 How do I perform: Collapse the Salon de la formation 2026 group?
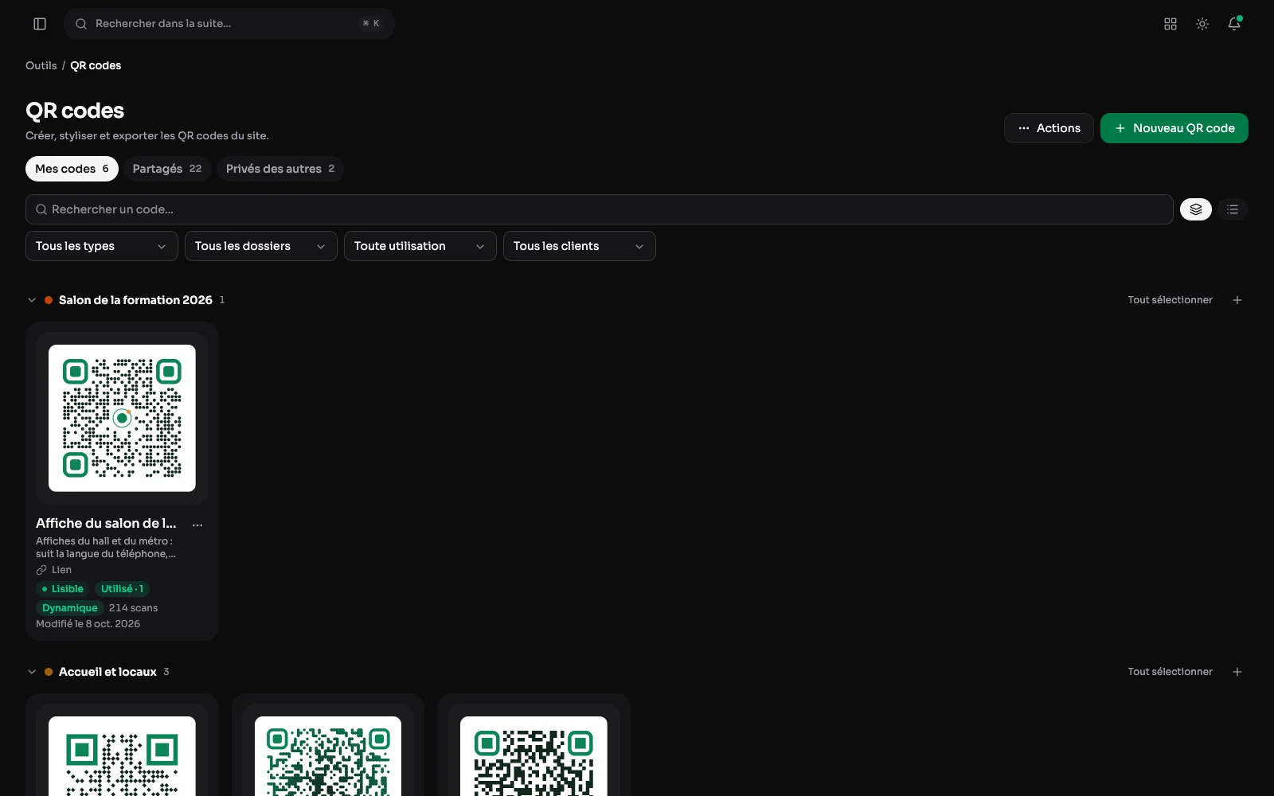(32, 300)
